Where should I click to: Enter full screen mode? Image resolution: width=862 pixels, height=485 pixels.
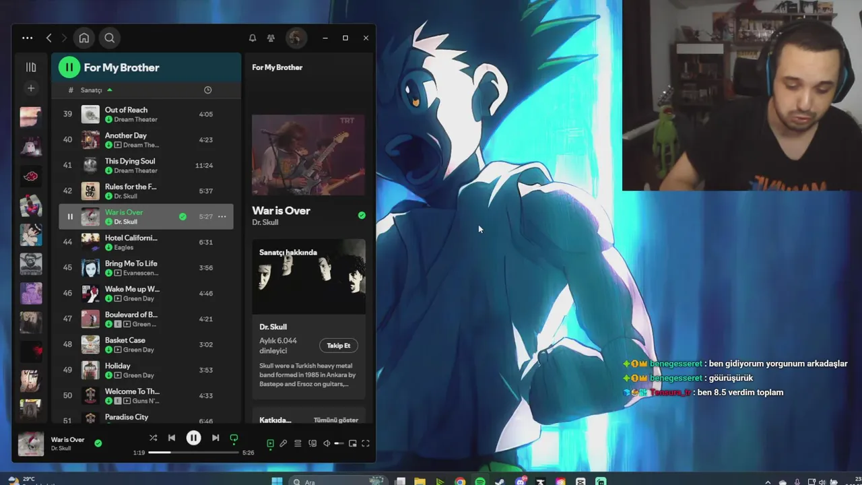point(366,443)
